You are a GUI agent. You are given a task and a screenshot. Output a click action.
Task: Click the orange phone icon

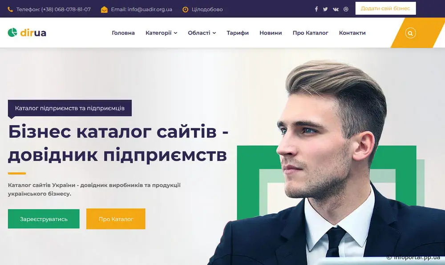pyautogui.click(x=10, y=9)
